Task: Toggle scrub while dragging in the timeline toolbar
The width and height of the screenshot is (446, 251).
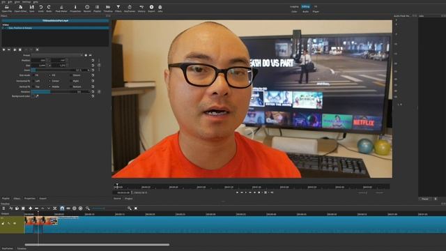Action: point(68,208)
